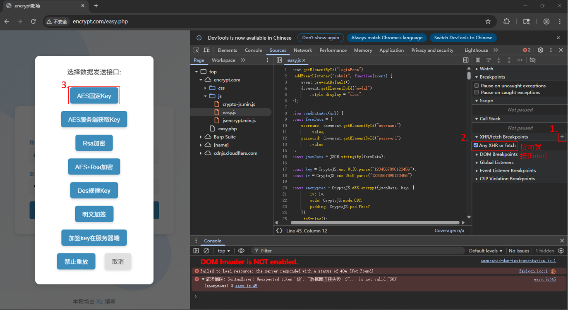This screenshot has width=568, height=311.
Task: Pretty-print code with the braces icon
Action: click(279, 231)
